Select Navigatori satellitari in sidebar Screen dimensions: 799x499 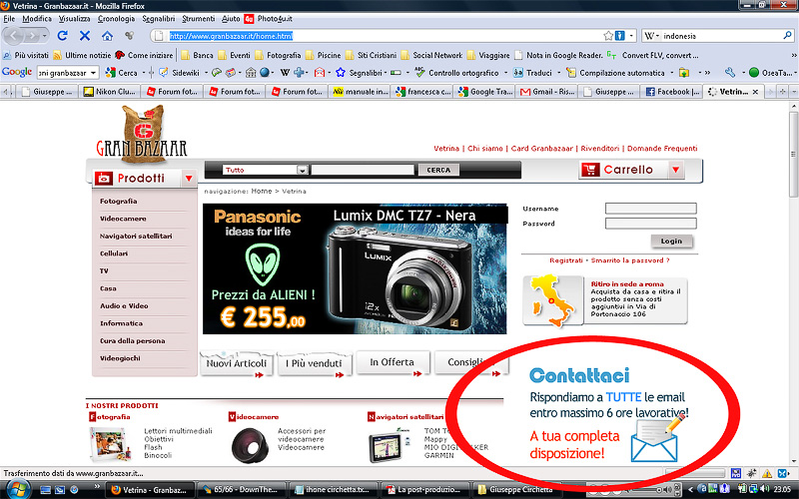point(136,236)
